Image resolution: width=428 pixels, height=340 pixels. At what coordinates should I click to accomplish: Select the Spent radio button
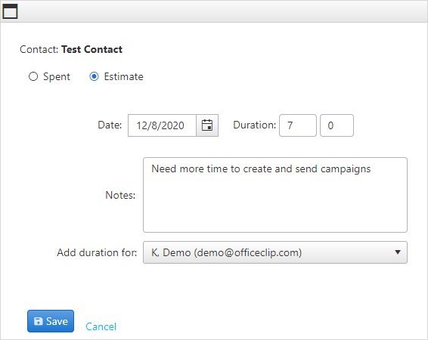33,76
